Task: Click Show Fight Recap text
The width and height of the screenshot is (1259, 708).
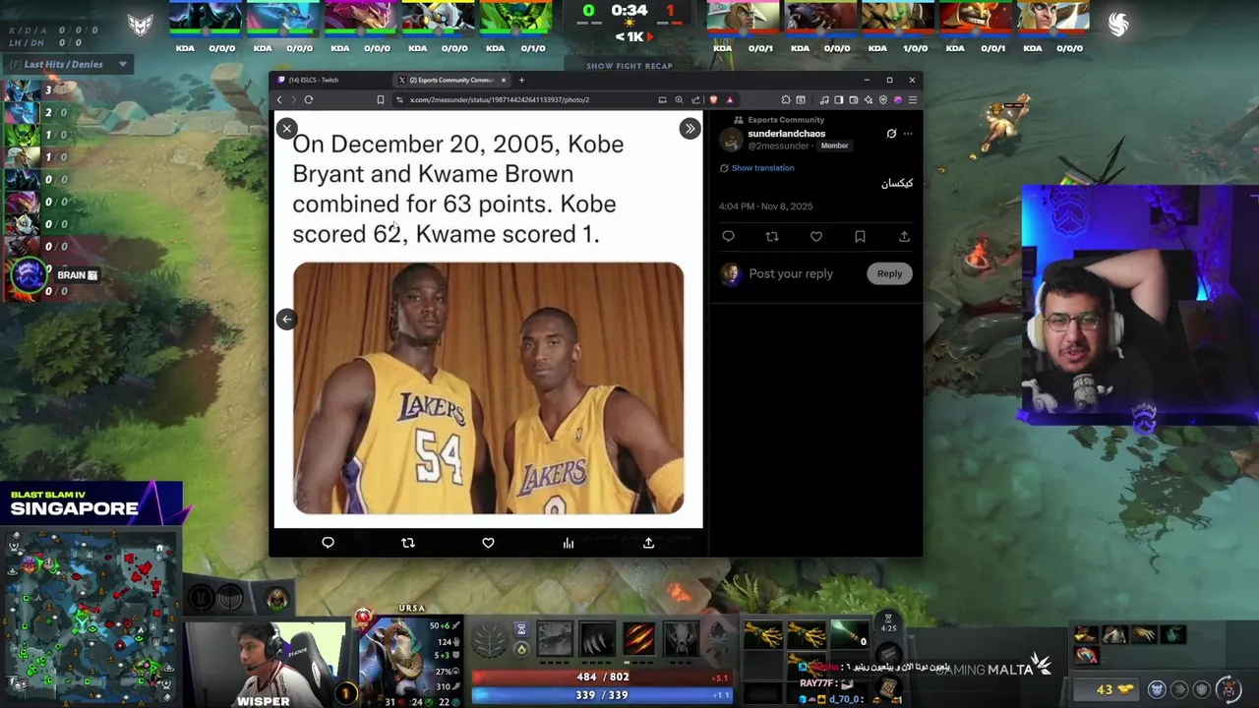Action: pos(629,66)
